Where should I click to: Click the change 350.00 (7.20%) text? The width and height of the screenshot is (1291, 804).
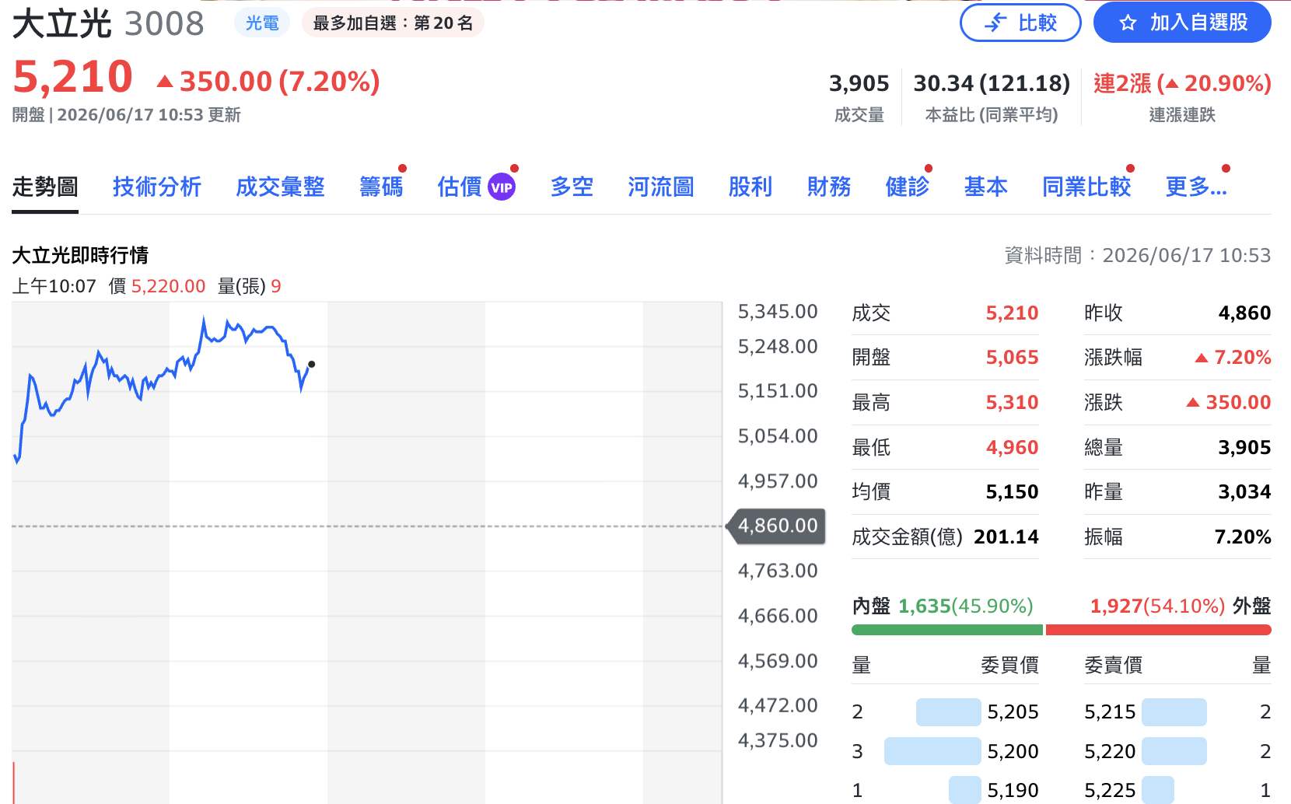click(268, 81)
